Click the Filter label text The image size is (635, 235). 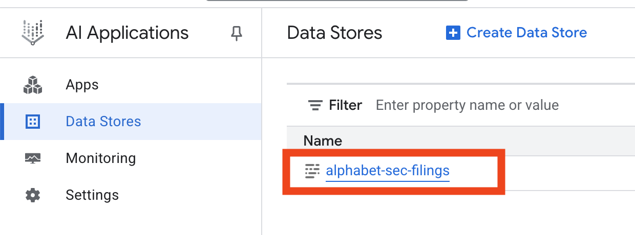click(345, 106)
